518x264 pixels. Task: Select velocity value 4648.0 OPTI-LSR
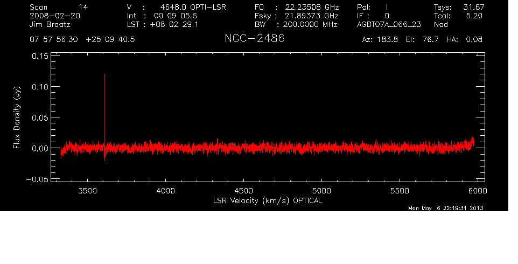click(x=193, y=7)
